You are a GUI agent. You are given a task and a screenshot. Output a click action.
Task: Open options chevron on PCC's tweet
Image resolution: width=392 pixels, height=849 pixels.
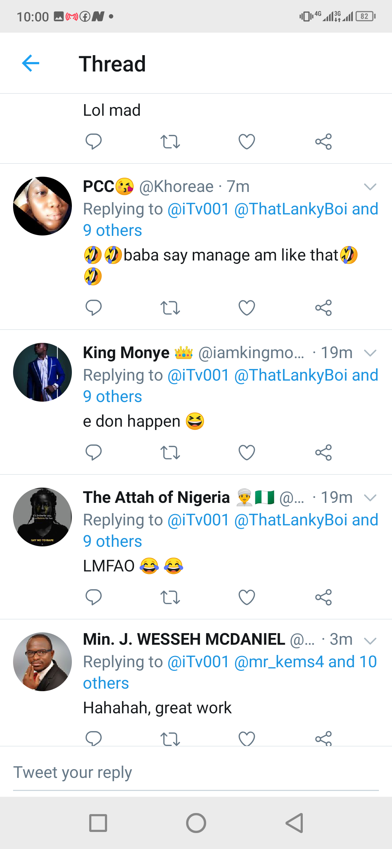coord(370,187)
